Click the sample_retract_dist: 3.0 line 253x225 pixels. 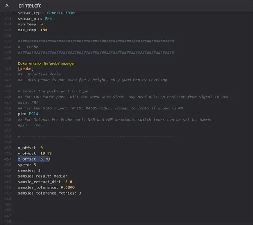(45, 182)
